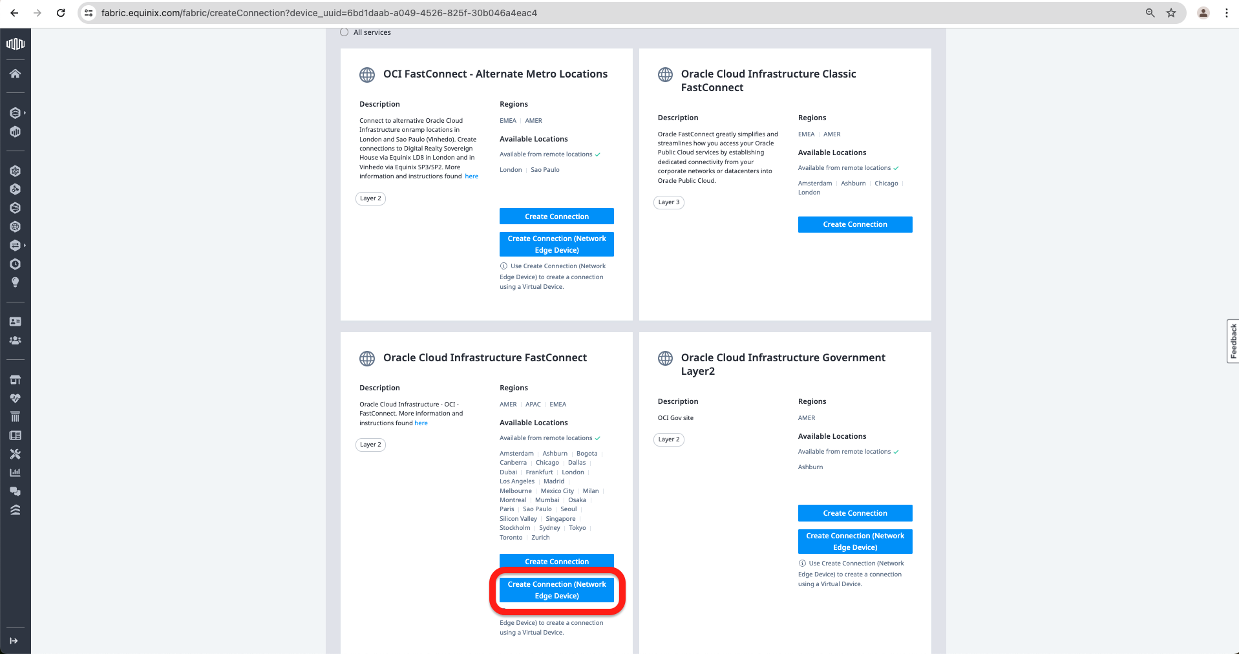1239x654 pixels.
Task: Open the marketplace storefront icon in sidebar
Action: 15,379
